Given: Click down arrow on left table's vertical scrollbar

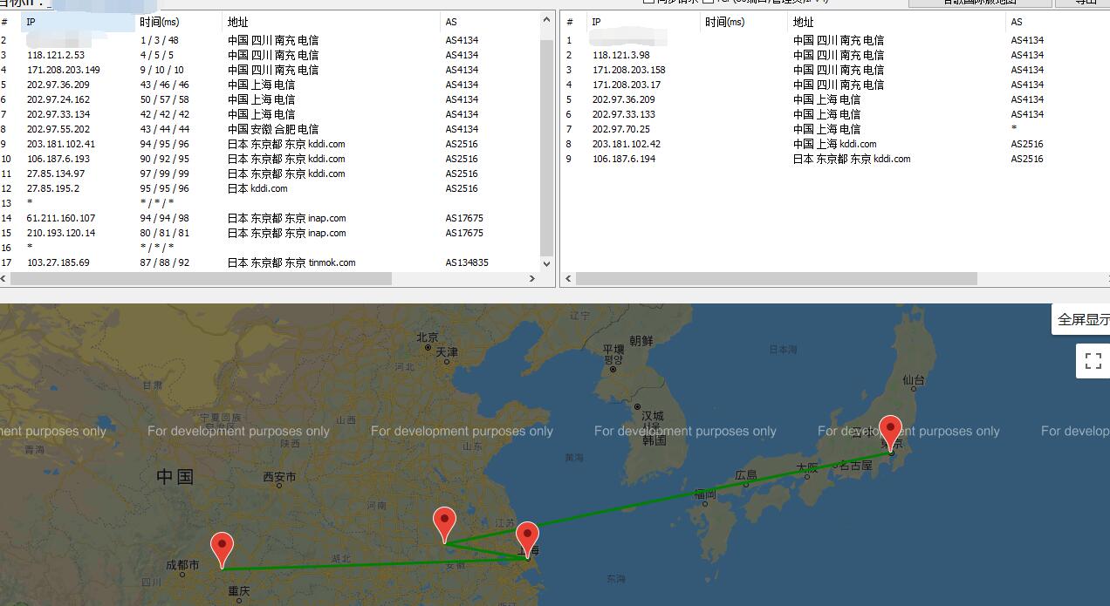Looking at the screenshot, I should pos(547,263).
